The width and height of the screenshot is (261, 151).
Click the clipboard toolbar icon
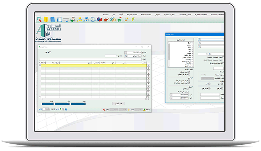(59, 19)
